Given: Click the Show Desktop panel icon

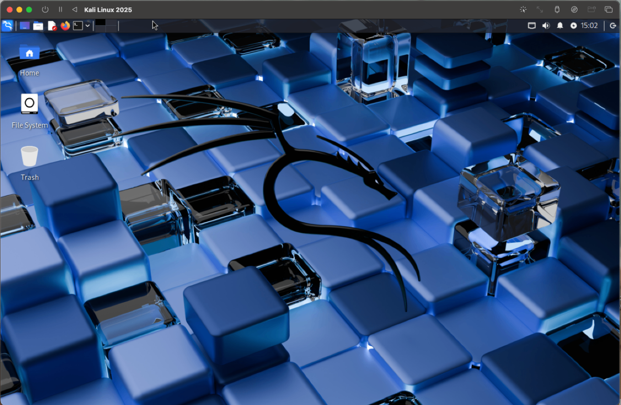Looking at the screenshot, I should click(x=25, y=26).
